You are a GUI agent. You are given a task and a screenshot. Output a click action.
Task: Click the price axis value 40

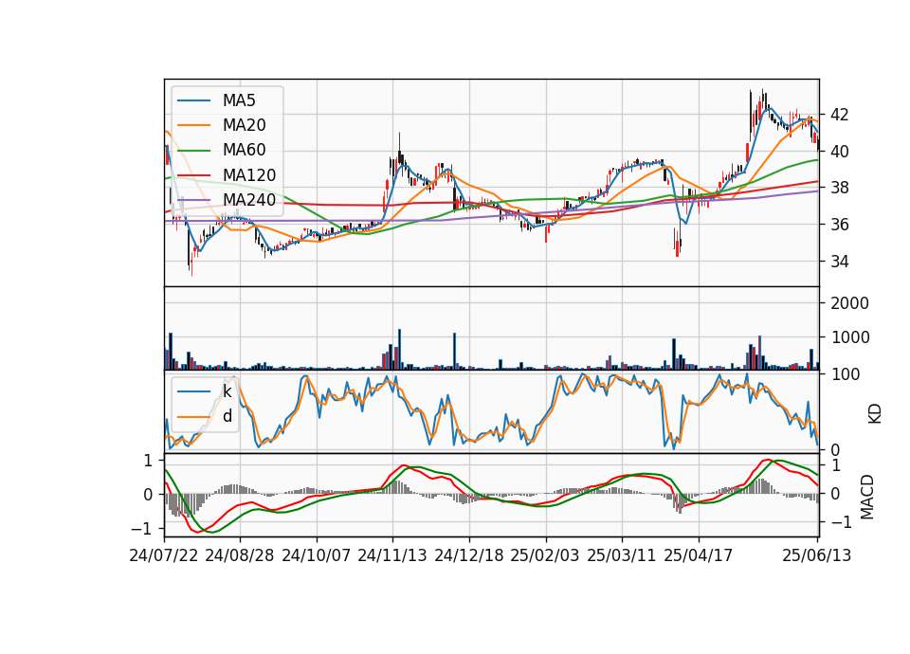pos(839,152)
